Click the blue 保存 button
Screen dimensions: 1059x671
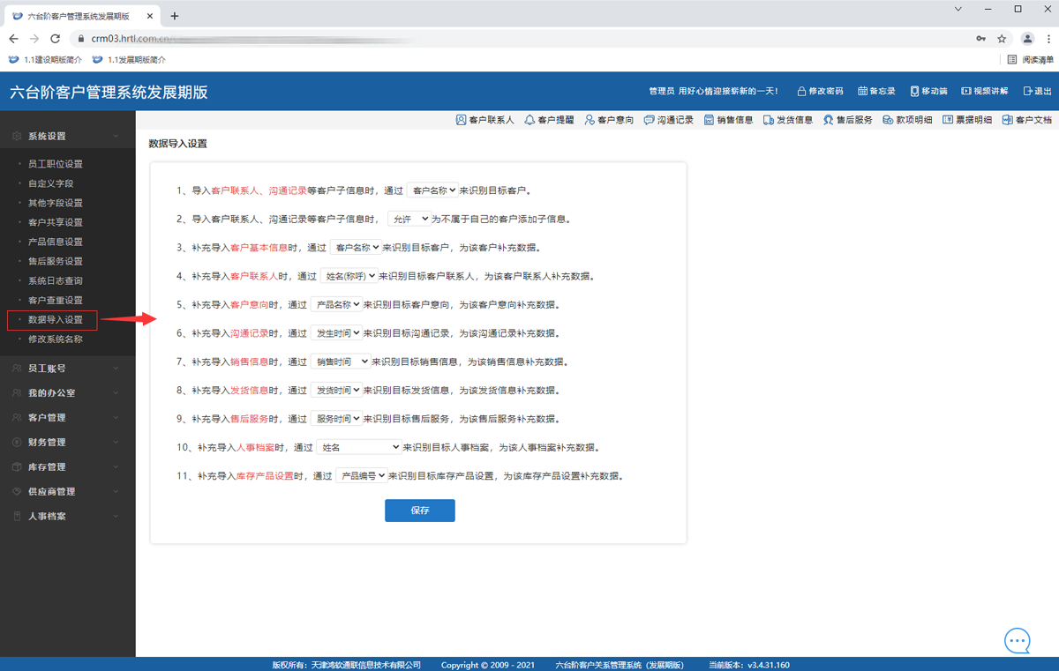(x=420, y=511)
